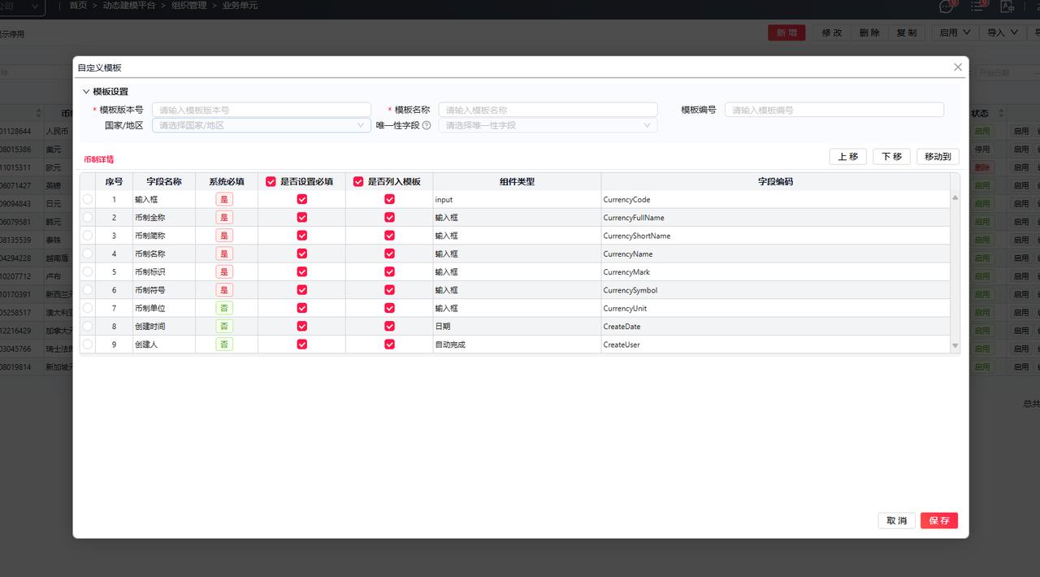Focus the 模板名称 input field
The height and width of the screenshot is (577, 1040).
pyautogui.click(x=548, y=110)
